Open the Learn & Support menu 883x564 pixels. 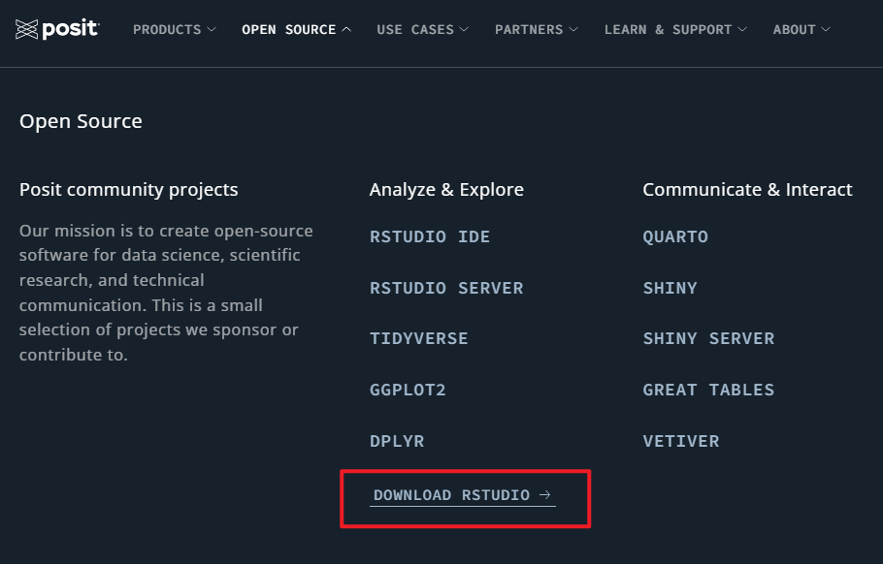point(675,30)
